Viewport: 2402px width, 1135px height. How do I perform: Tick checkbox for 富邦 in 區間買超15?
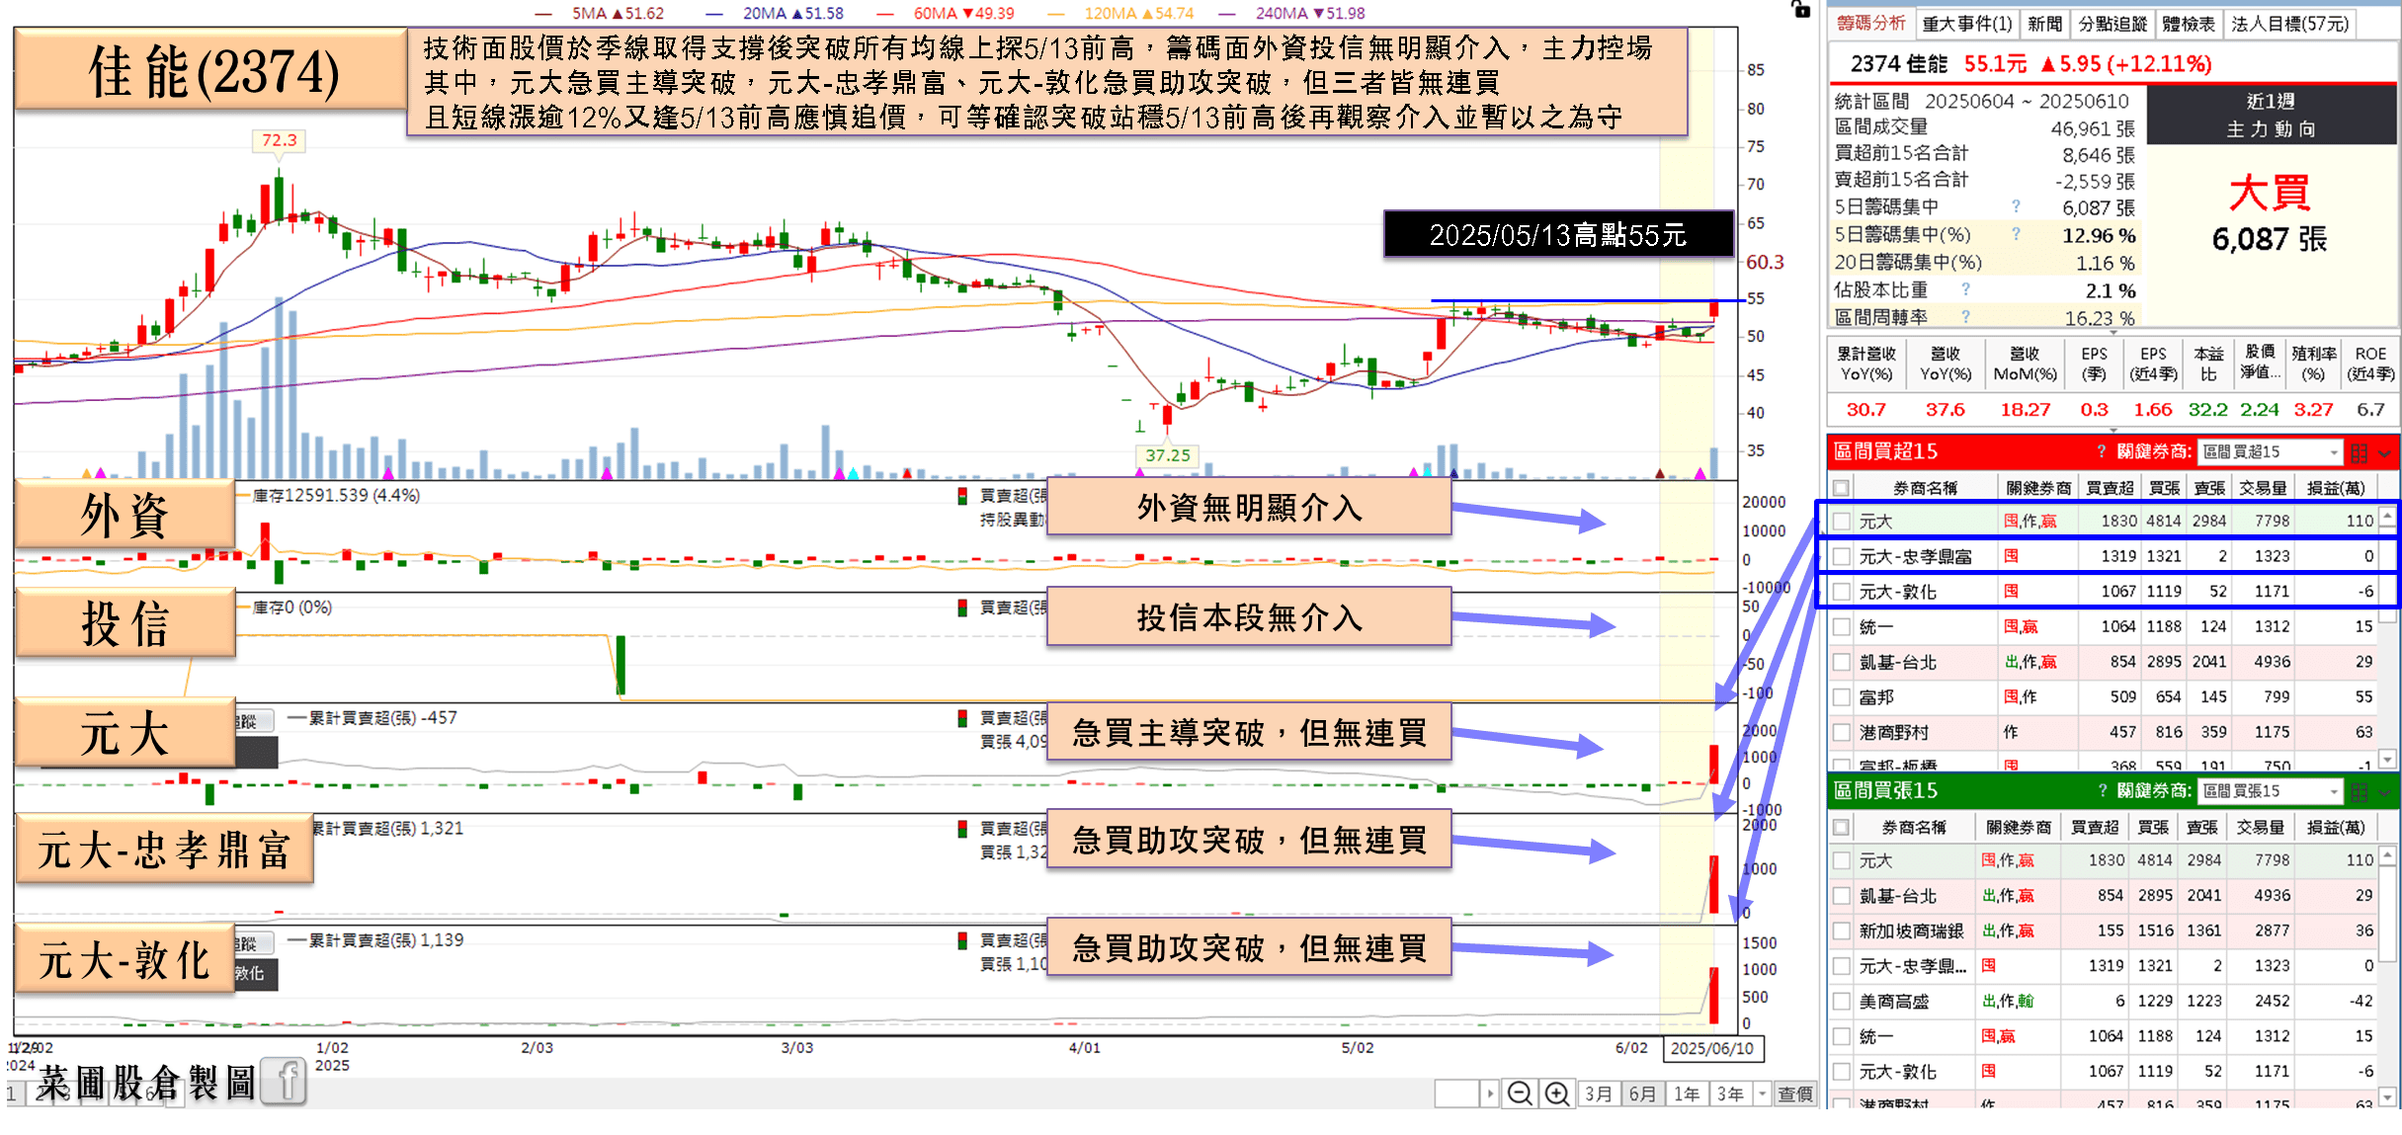tap(1841, 697)
